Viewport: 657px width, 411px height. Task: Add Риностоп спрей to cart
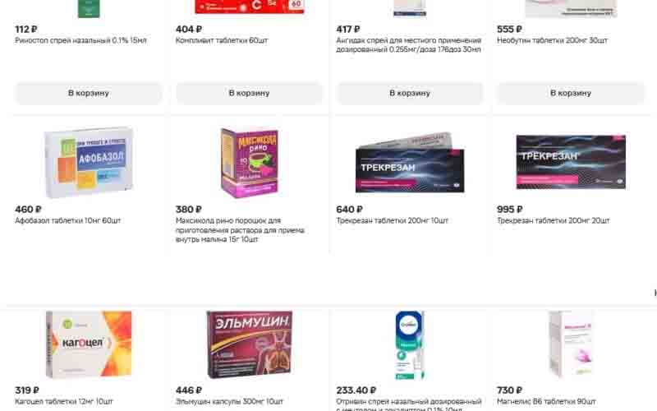(89, 93)
